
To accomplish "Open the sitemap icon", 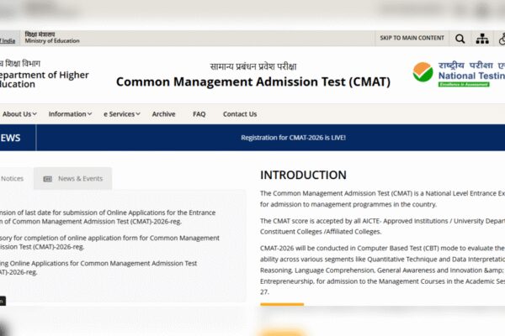I will pos(482,39).
